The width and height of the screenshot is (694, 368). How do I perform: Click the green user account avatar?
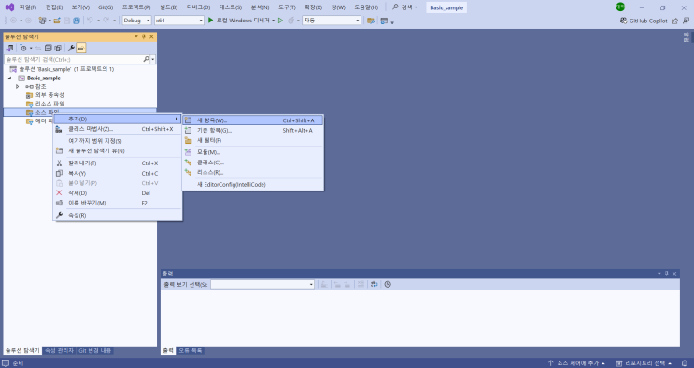coord(620,7)
